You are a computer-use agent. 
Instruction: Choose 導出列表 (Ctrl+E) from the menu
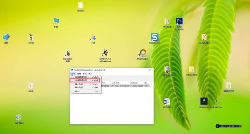[86, 88]
